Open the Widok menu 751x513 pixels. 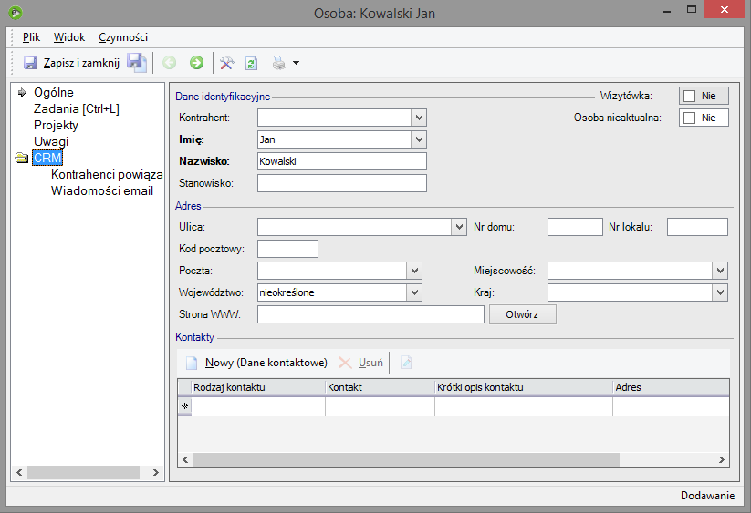(69, 37)
